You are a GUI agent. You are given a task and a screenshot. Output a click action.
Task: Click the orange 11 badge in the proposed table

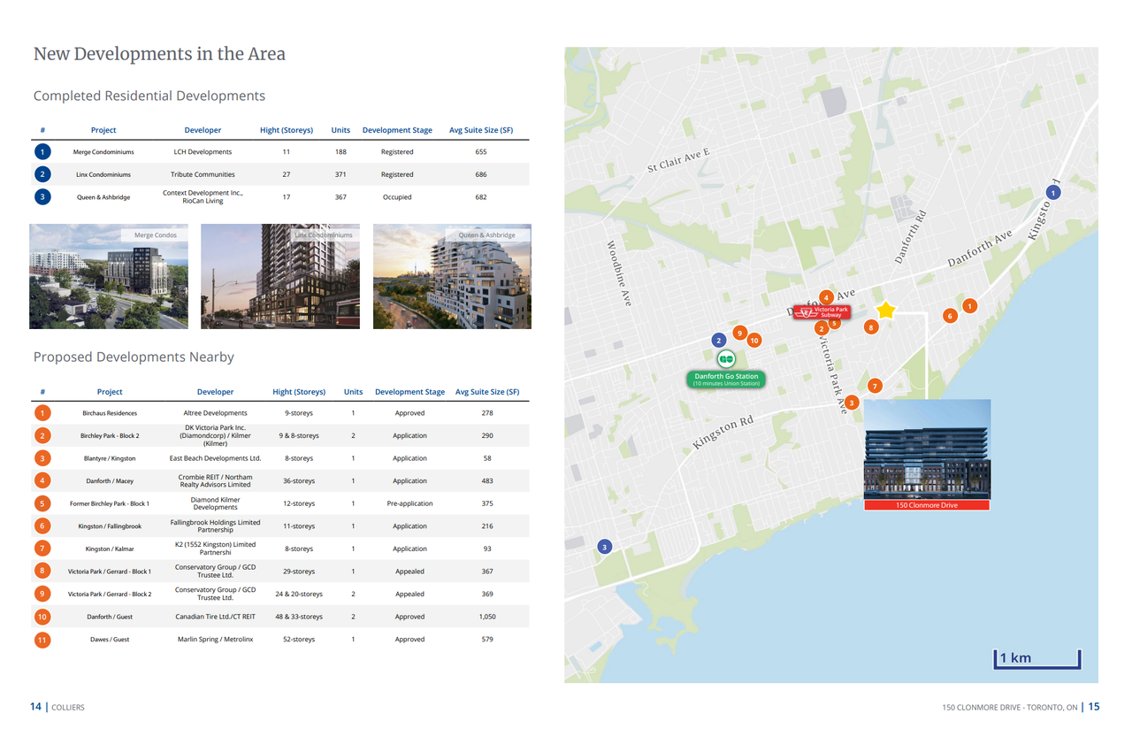coord(42,640)
